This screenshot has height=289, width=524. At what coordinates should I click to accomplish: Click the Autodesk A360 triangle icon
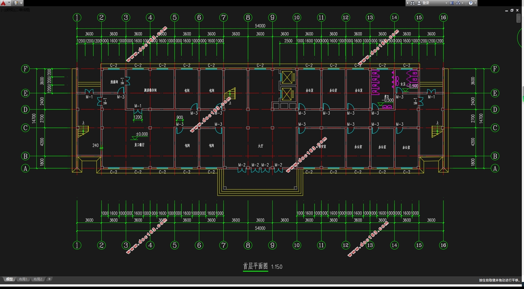[x=458, y=3]
